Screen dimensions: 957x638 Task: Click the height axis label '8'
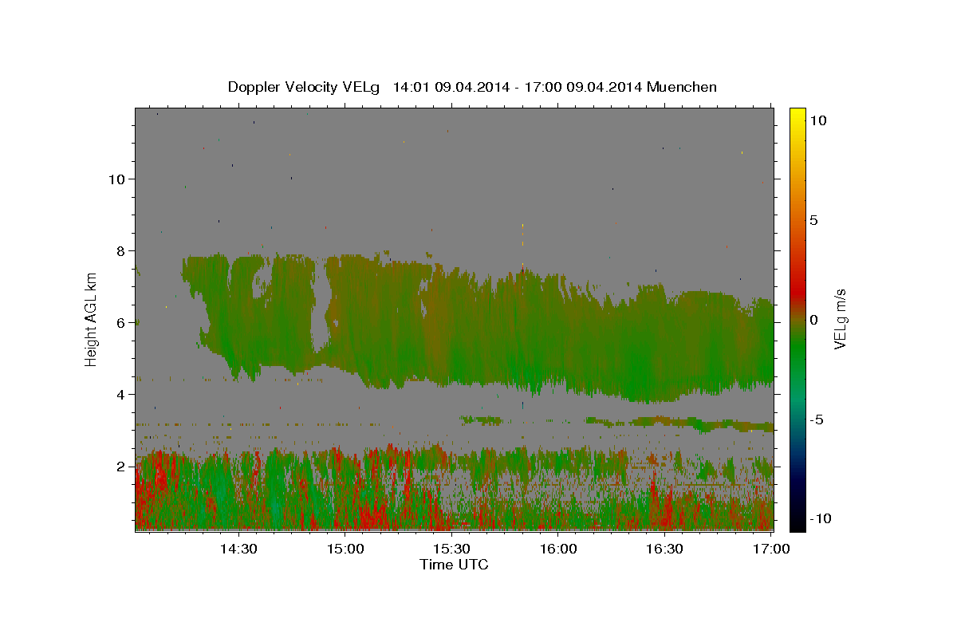coord(122,250)
